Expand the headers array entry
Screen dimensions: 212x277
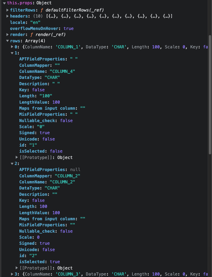[x=7, y=16]
